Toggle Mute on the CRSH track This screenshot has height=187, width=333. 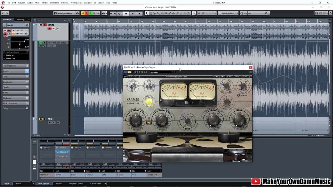point(41,119)
